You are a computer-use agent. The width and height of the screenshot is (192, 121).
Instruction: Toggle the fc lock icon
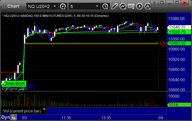click(14, 117)
